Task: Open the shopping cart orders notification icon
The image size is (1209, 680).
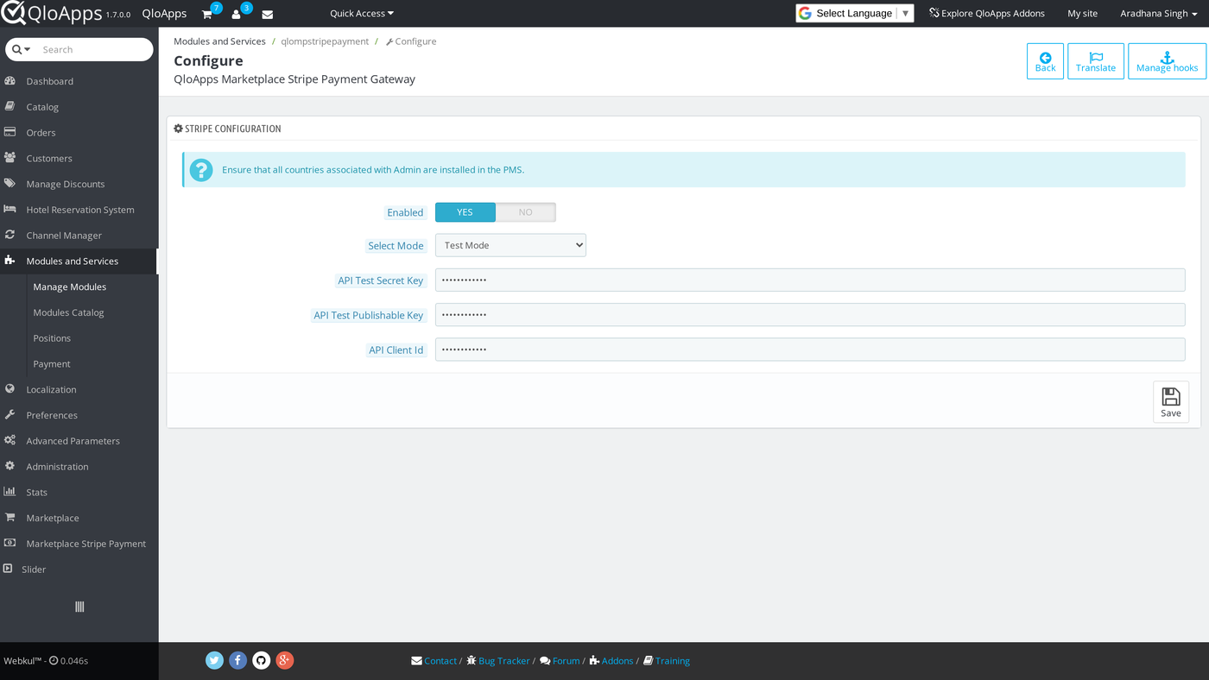Action: pyautogui.click(x=207, y=14)
